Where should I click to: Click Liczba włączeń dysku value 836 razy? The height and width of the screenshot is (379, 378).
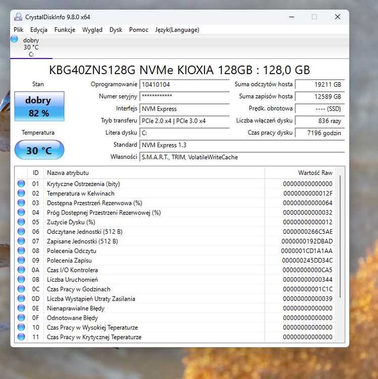(319, 121)
